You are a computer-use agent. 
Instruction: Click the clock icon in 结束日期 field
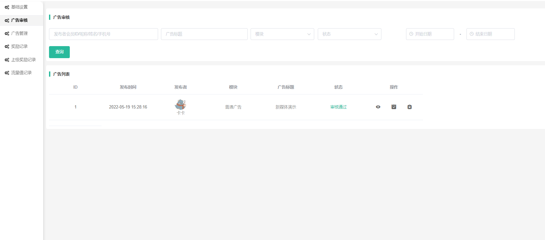tap(472, 34)
